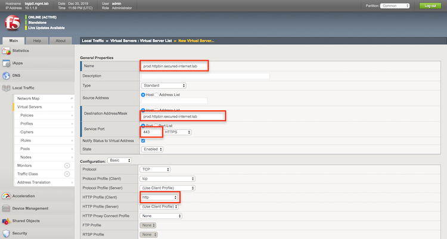The width and height of the screenshot is (447, 239).
Task: Add a new Monitor with plus icon
Action: 67,165
